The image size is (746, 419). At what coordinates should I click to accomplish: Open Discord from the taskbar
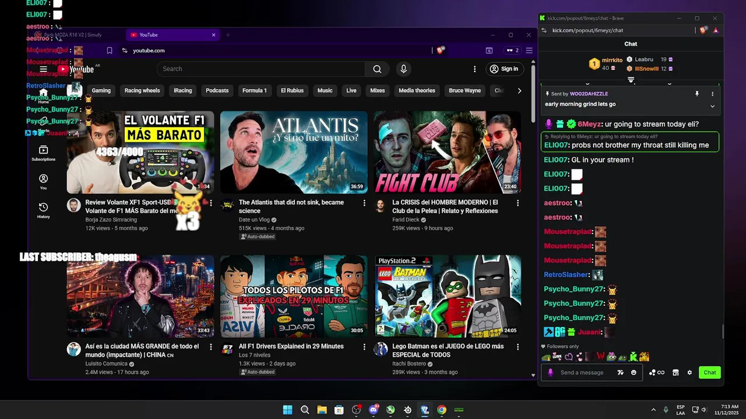pos(374,410)
